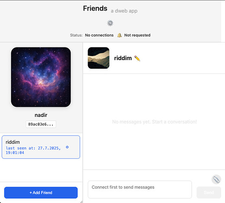The image size is (225, 203).
Task: Click the Send button
Action: (209, 192)
